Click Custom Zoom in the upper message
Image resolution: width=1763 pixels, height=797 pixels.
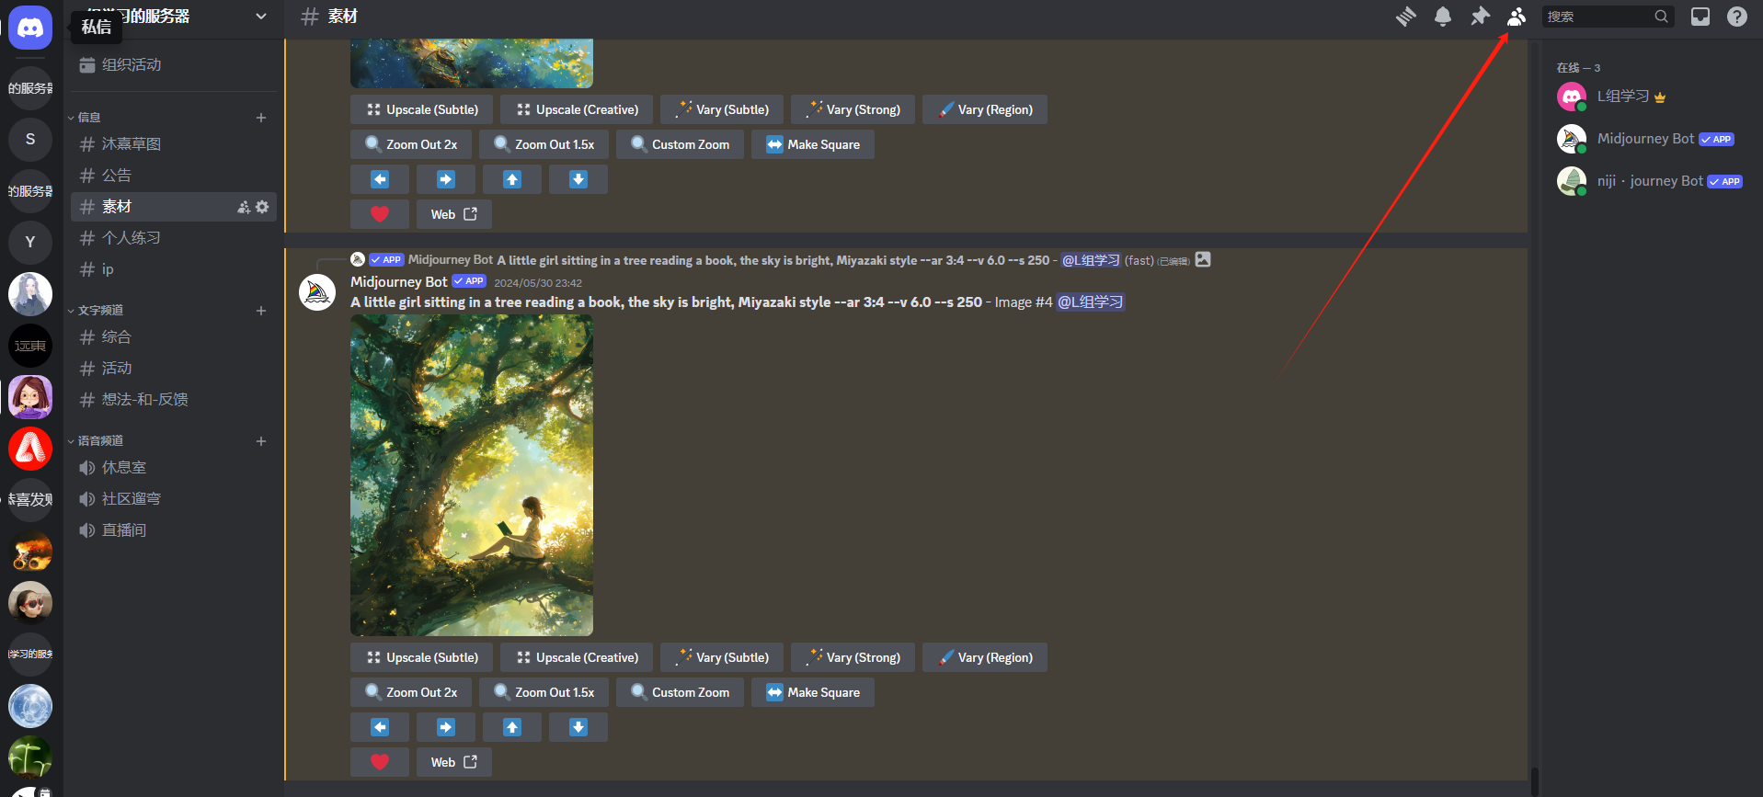[680, 144]
